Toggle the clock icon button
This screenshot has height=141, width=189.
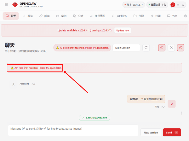(180, 48)
